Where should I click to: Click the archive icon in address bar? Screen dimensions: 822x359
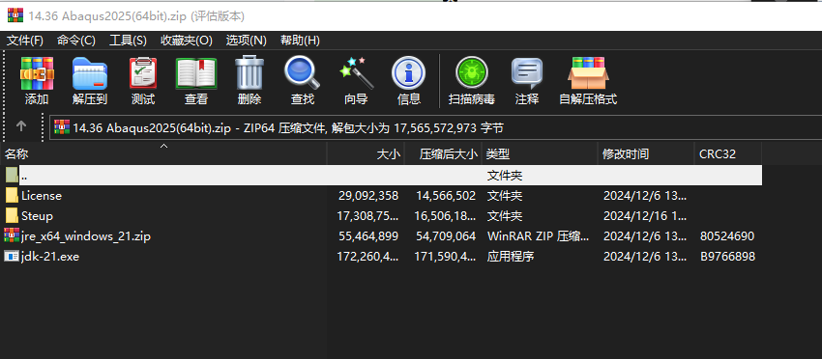click(62, 127)
